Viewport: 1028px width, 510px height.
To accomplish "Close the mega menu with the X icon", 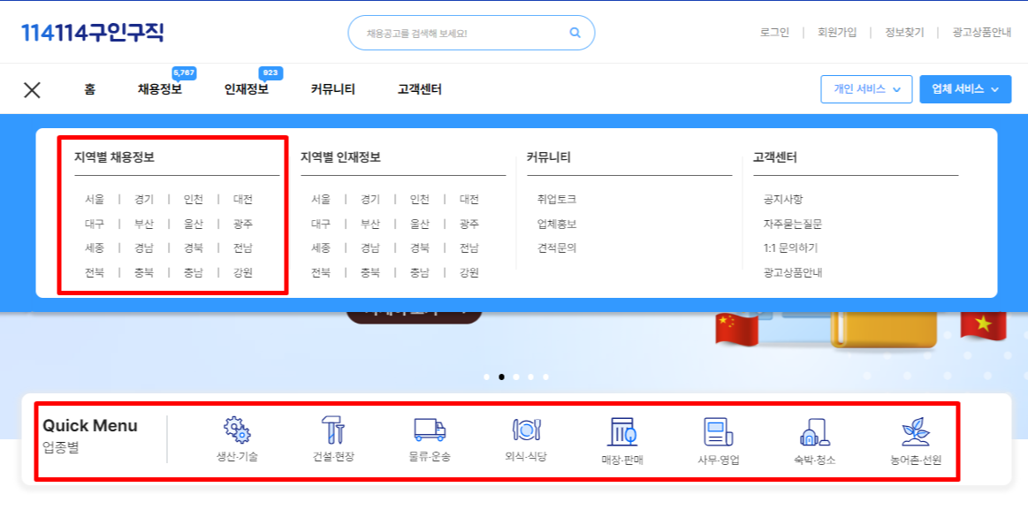I will point(31,89).
